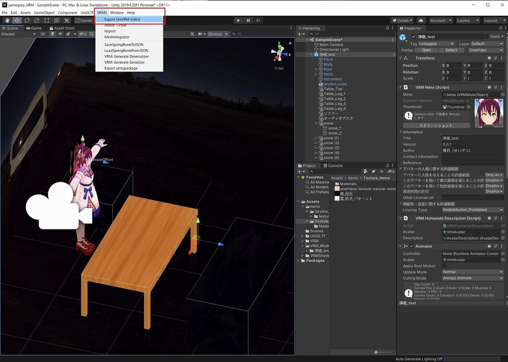Screen dimensions: 508x362
Task: Select skybox_cube in Hierarchy
Action: tap(335, 84)
